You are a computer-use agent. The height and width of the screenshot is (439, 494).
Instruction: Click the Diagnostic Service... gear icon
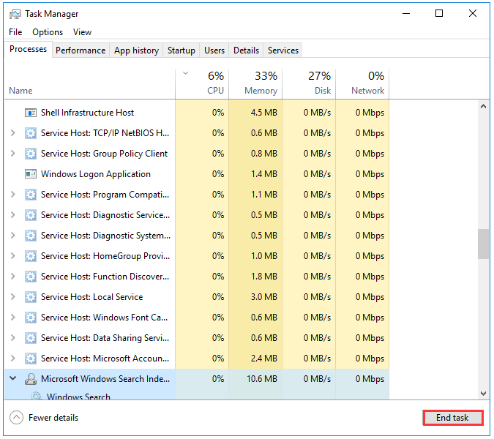(31, 215)
